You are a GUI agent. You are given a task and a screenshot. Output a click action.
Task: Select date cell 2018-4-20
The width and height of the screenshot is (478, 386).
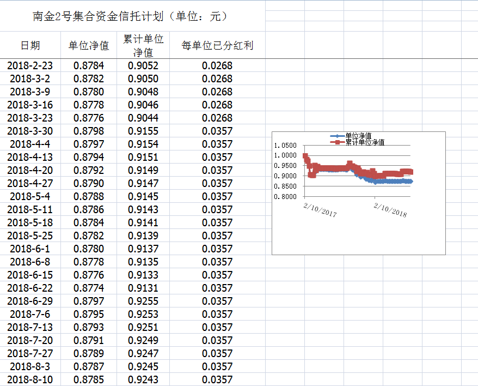[30, 170]
